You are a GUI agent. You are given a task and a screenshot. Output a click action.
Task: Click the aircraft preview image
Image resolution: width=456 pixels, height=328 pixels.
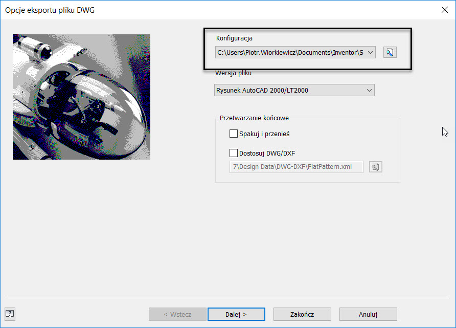pyautogui.click(x=81, y=97)
